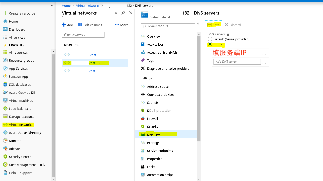Image resolution: width=323 pixels, height=181 pixels.
Task: Open All resources grid icon
Action: [x=5, y=52]
